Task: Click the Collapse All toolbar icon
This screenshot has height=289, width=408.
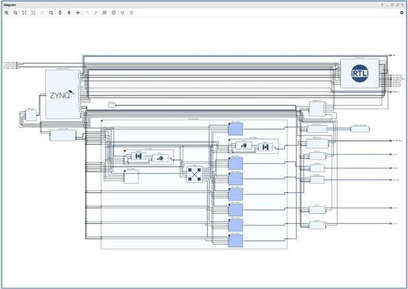Action: pos(60,13)
